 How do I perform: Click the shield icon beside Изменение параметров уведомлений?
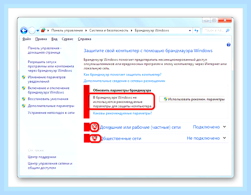(24, 77)
